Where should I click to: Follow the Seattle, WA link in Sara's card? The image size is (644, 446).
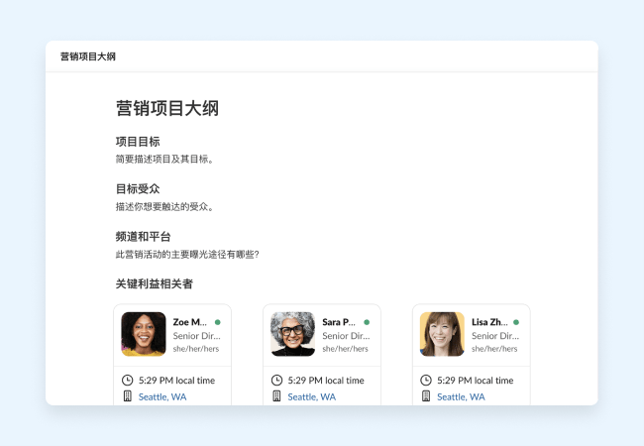click(311, 396)
